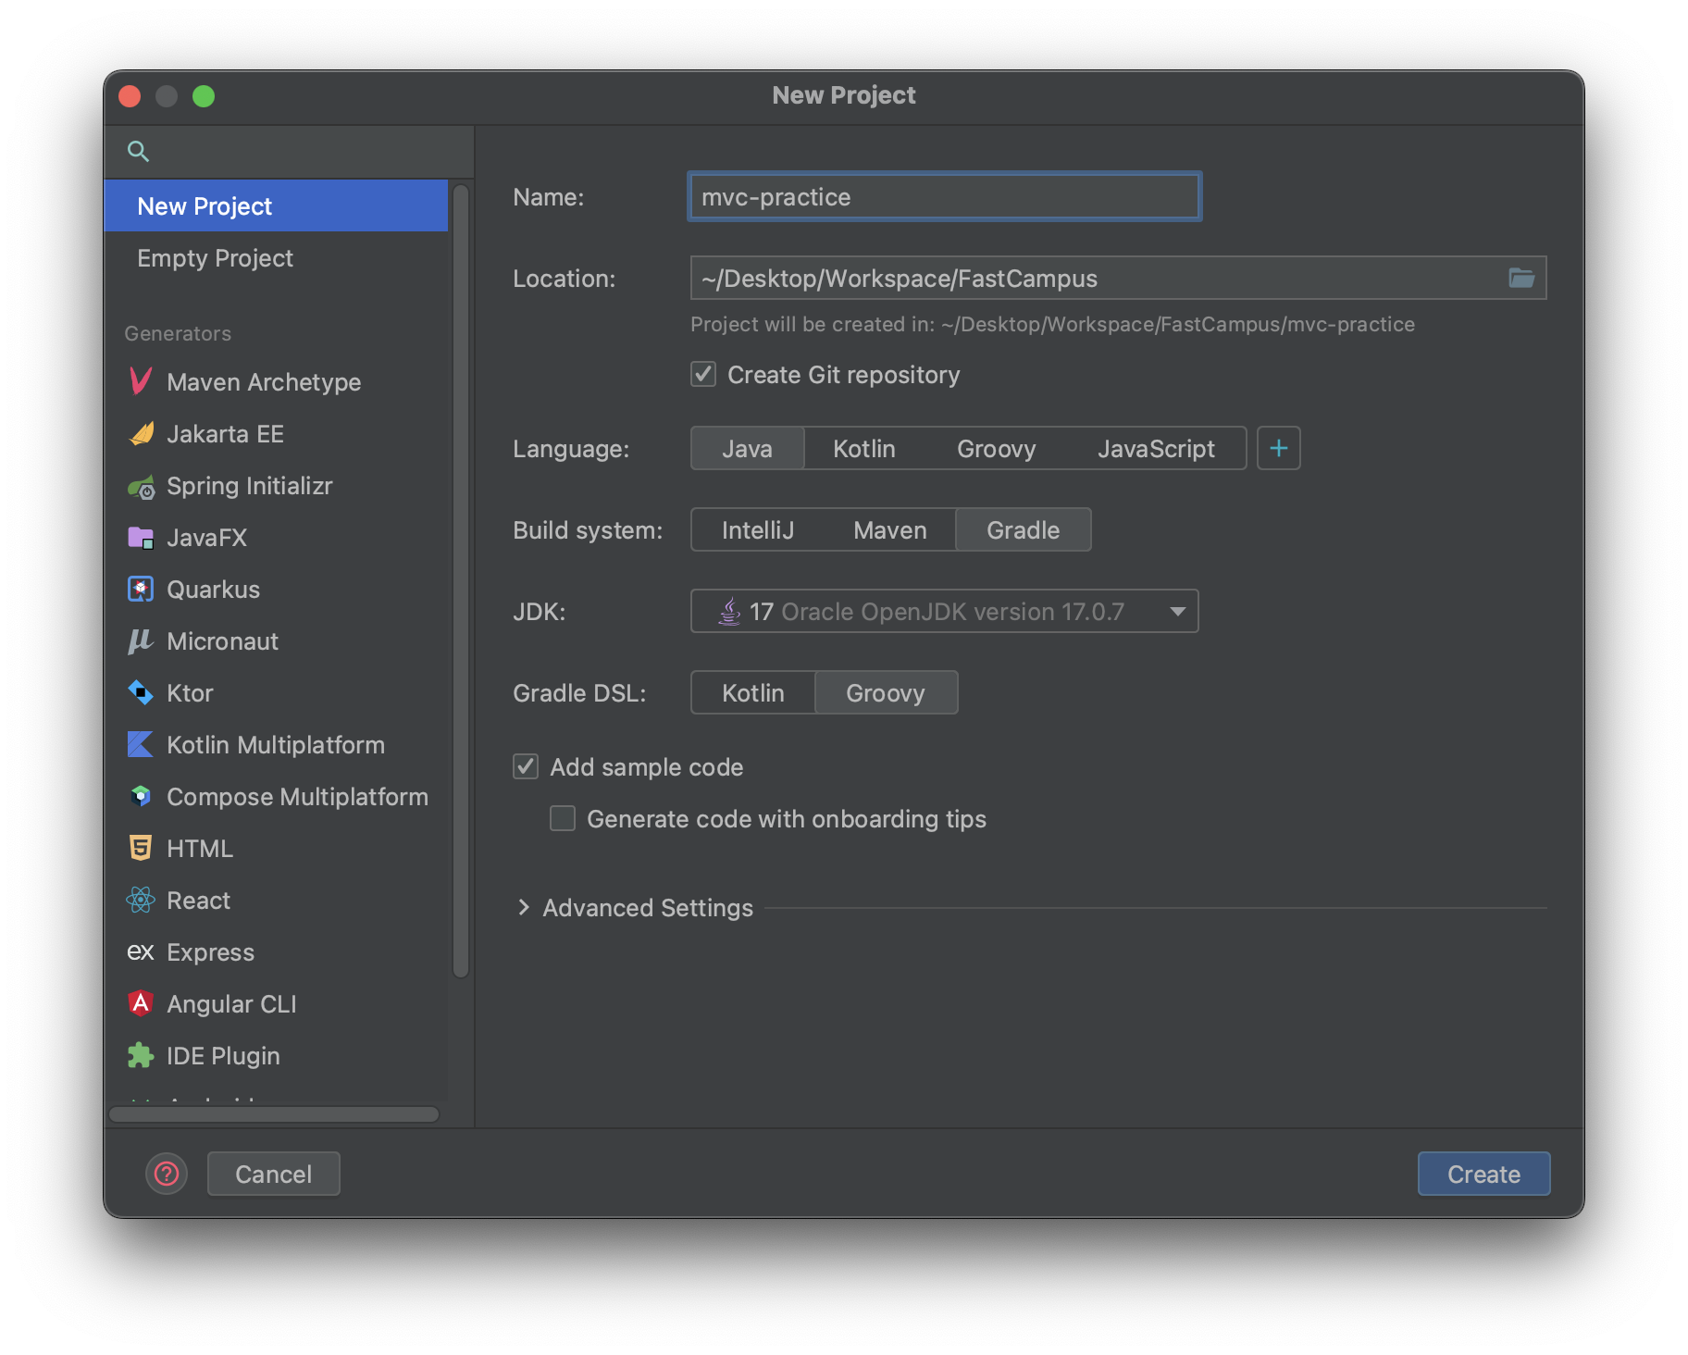This screenshot has width=1688, height=1355.
Task: Select New Project in sidebar
Action: tap(276, 205)
